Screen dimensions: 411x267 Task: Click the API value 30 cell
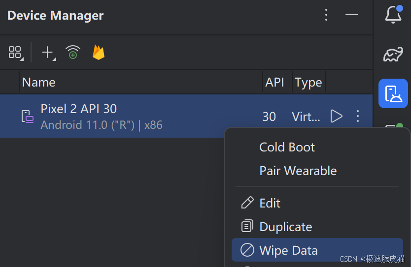click(x=269, y=117)
